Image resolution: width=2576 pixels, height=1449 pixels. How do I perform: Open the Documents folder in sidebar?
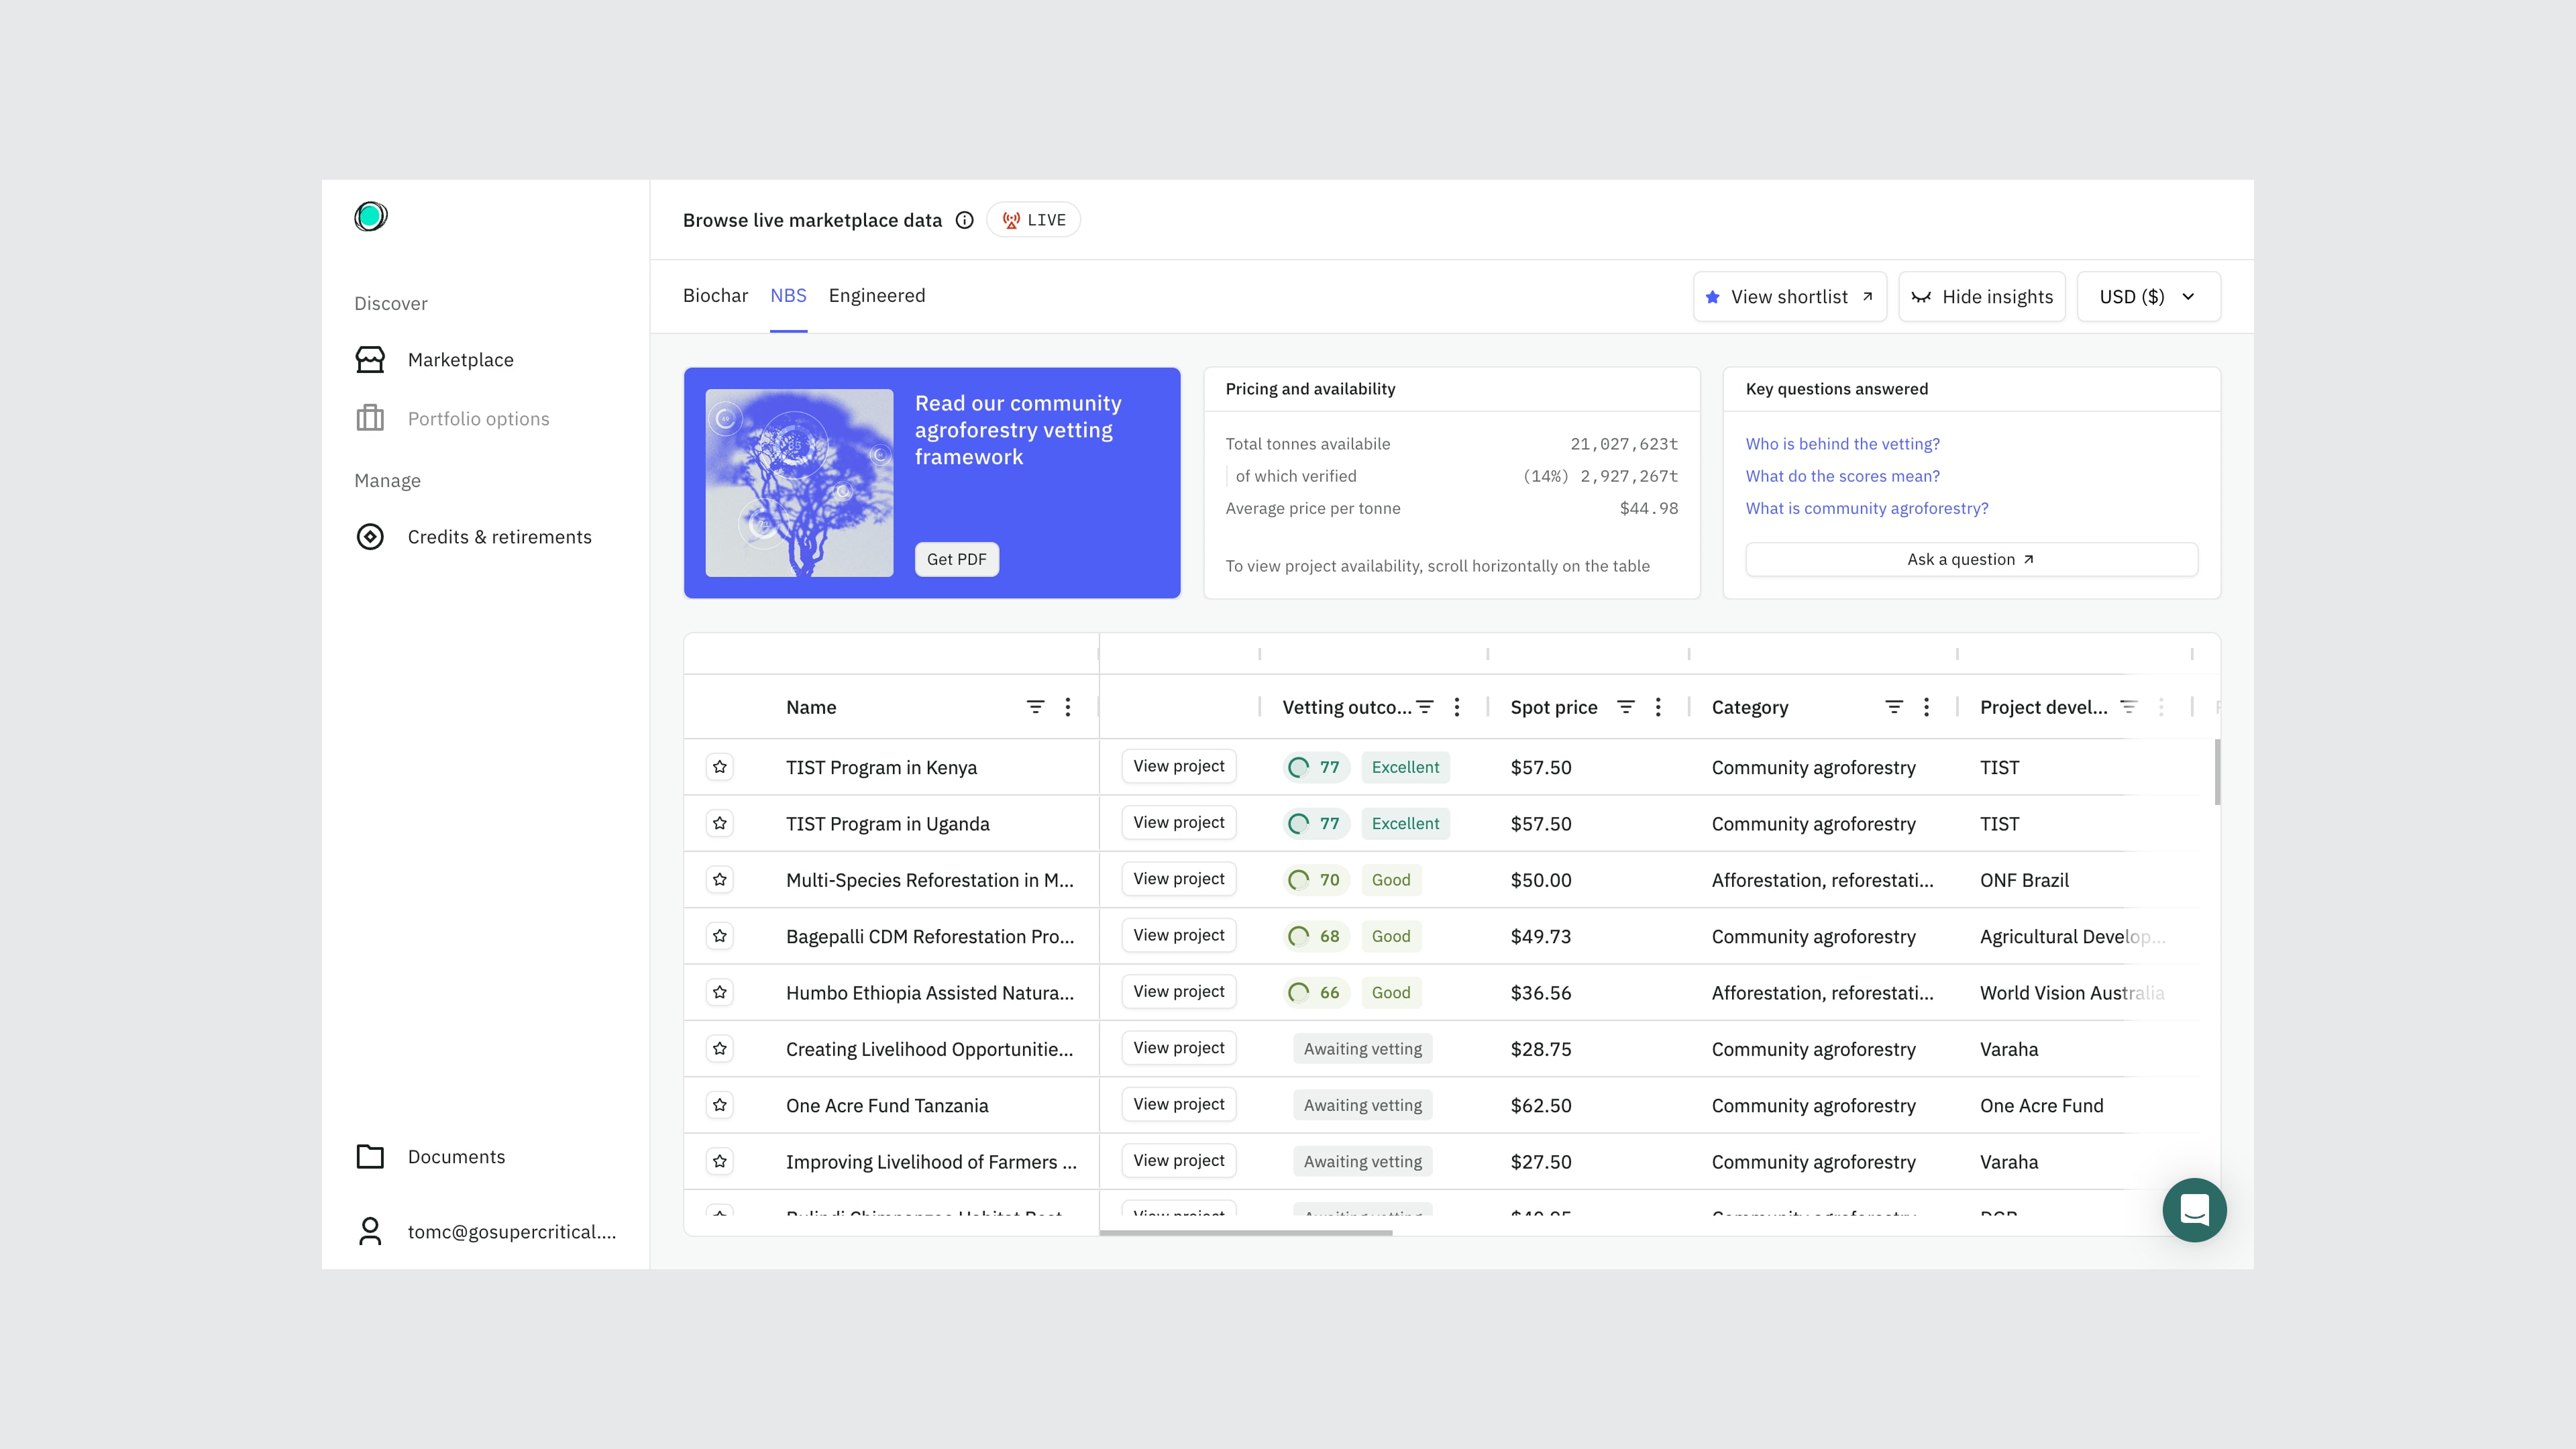click(456, 1156)
